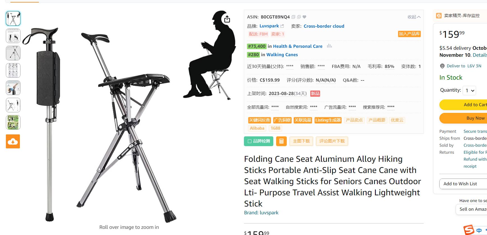Click the 主图下载 main image download button
This screenshot has width=487, height=235.
pyautogui.click(x=301, y=141)
